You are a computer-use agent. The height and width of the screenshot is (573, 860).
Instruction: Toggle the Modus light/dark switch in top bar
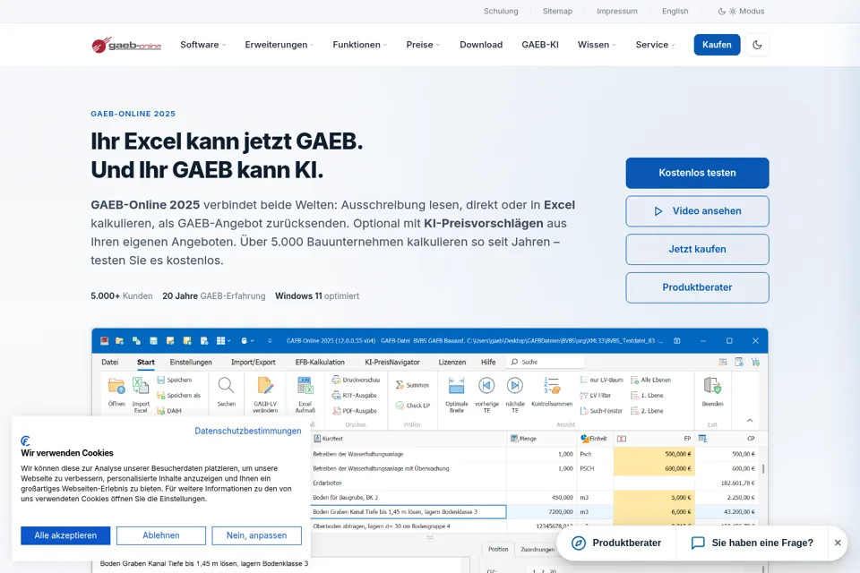click(741, 11)
